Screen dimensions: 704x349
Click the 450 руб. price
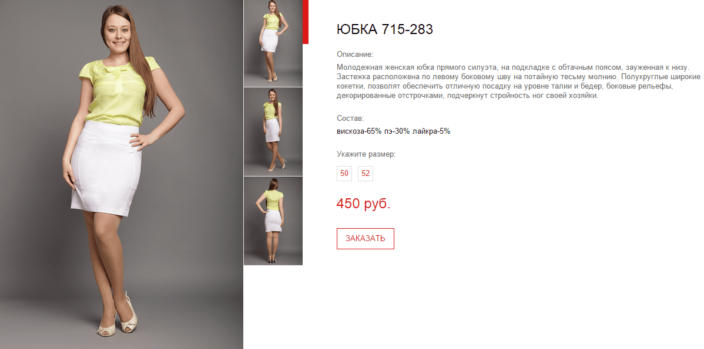click(363, 204)
